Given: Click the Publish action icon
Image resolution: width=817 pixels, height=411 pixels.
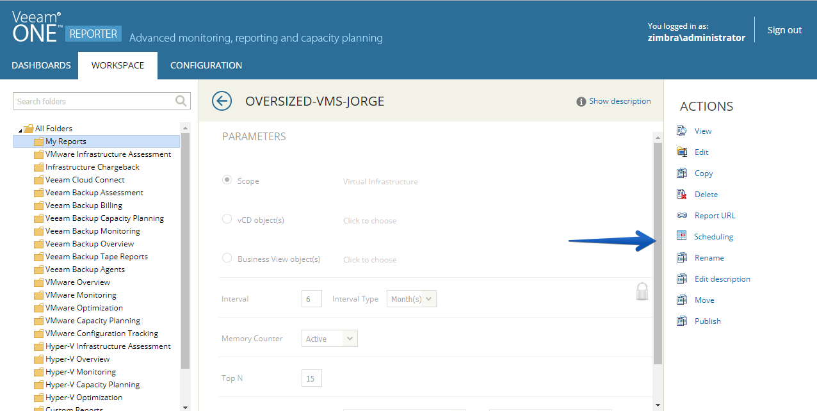Looking at the screenshot, I should click(x=682, y=321).
